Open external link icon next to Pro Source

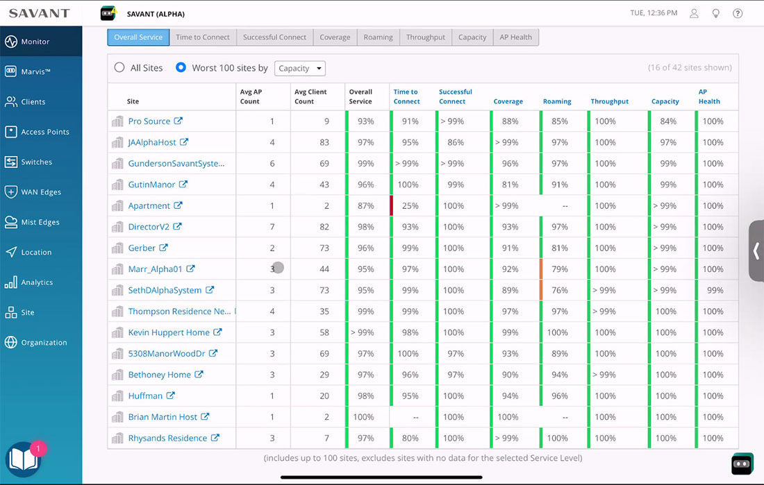(x=178, y=121)
